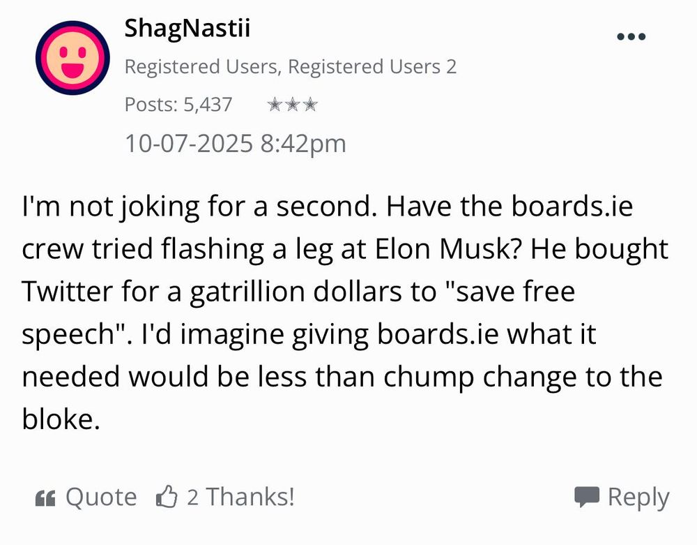Click the "2 Thanks!" label

[x=241, y=498]
